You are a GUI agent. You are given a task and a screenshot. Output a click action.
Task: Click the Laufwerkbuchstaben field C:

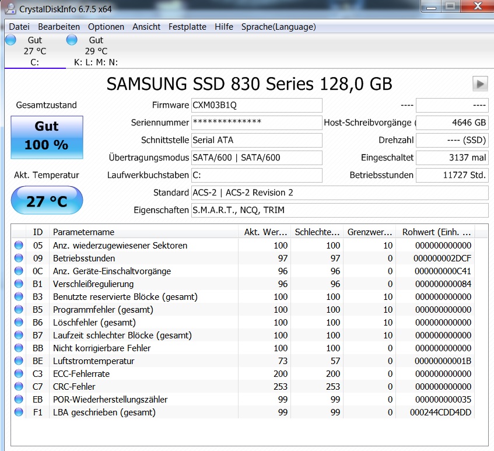[x=257, y=175]
